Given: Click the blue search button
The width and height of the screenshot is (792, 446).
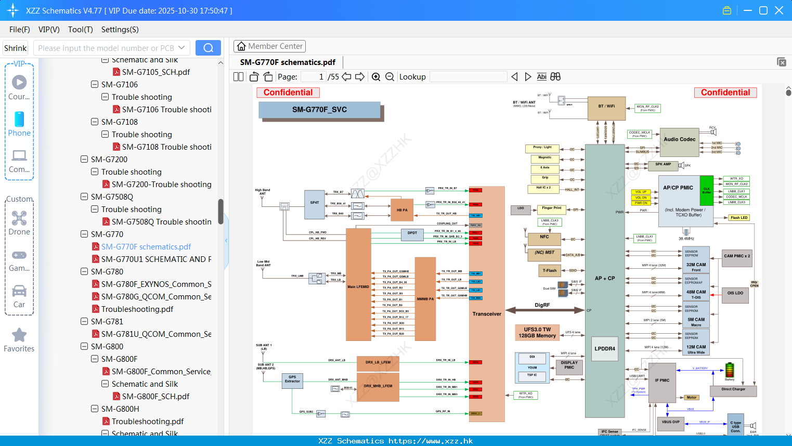Looking at the screenshot, I should (208, 48).
